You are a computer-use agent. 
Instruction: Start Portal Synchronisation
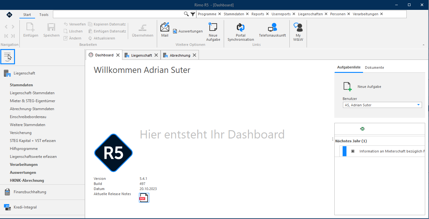pyautogui.click(x=241, y=32)
